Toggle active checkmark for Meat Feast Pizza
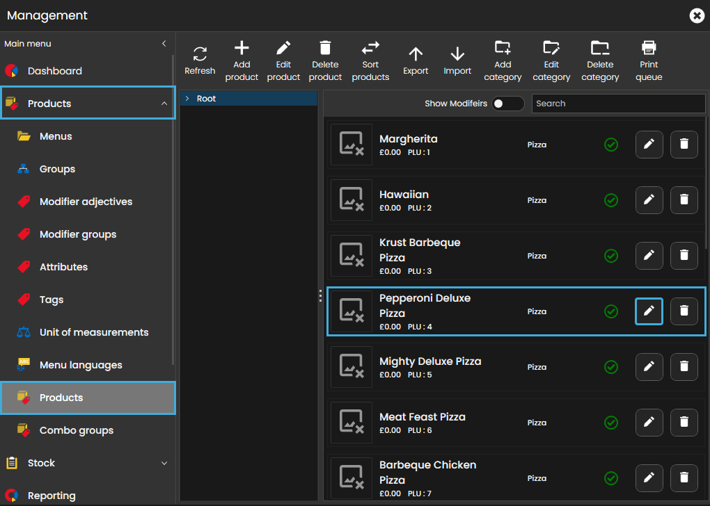 (611, 422)
